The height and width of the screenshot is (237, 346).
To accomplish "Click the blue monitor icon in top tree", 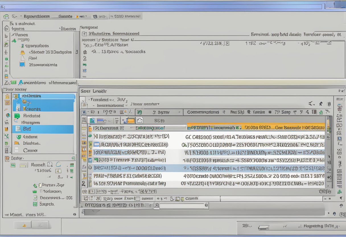I will [22, 64].
